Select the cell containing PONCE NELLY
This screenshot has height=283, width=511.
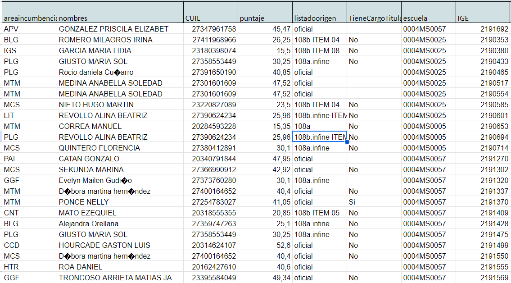click(x=120, y=202)
